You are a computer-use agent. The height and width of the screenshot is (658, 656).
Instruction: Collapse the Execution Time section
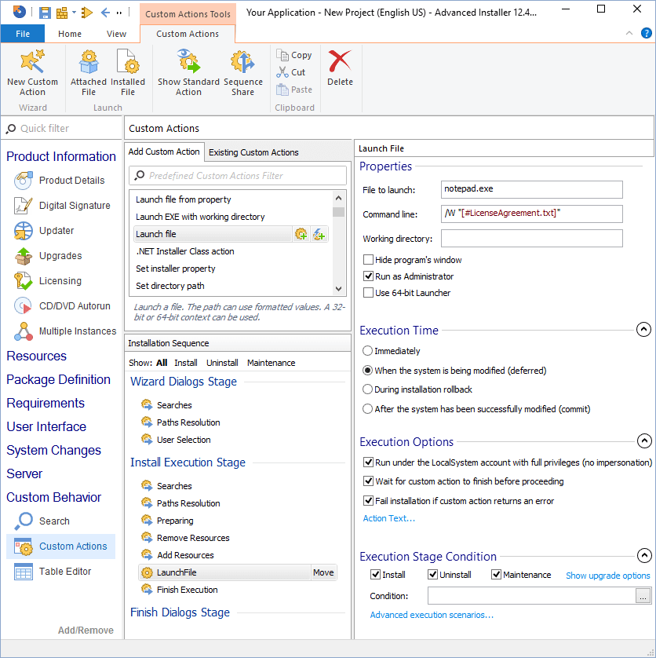[x=643, y=329]
